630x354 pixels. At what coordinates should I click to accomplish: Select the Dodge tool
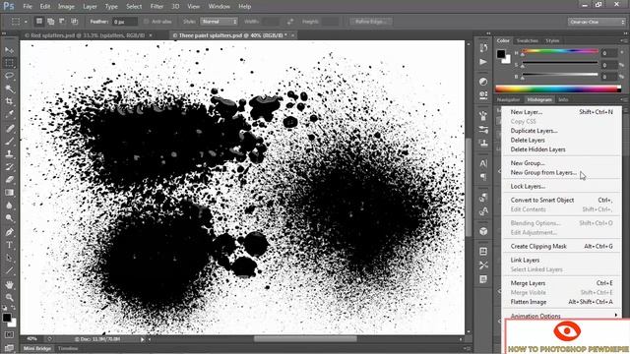[9, 218]
